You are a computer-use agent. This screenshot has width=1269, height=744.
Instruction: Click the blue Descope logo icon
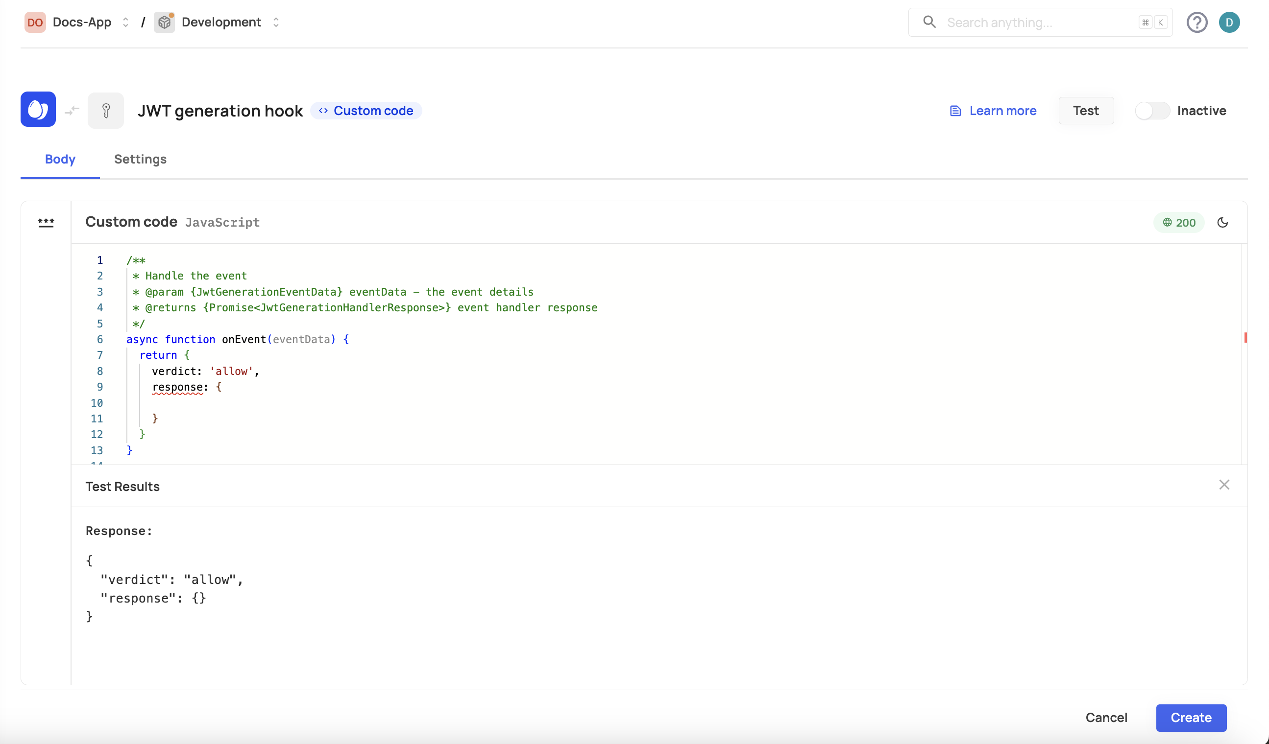[38, 109]
